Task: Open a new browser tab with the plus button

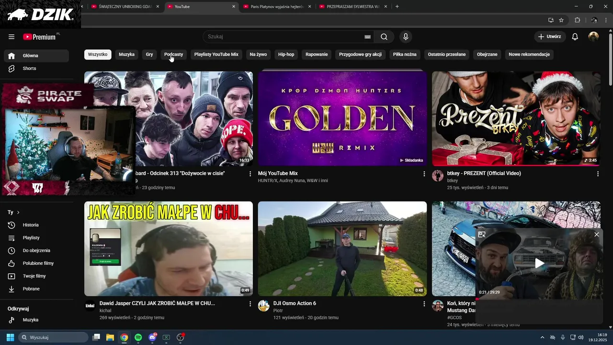Action: 397,7
